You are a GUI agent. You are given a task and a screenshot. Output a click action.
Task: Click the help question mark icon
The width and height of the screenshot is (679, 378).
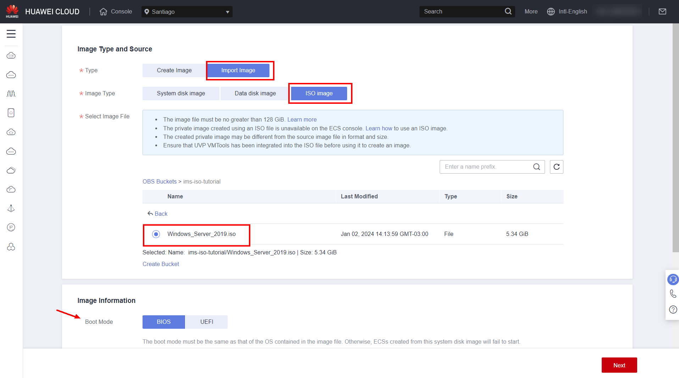click(673, 310)
